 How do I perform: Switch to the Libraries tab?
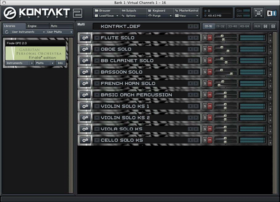[x=14, y=26]
